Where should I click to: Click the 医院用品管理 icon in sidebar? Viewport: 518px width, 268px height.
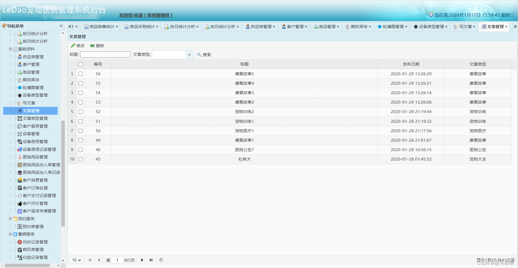(x=20, y=157)
